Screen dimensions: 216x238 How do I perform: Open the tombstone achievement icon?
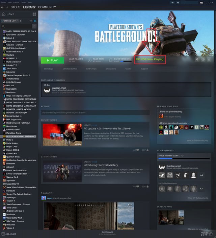click(193, 175)
